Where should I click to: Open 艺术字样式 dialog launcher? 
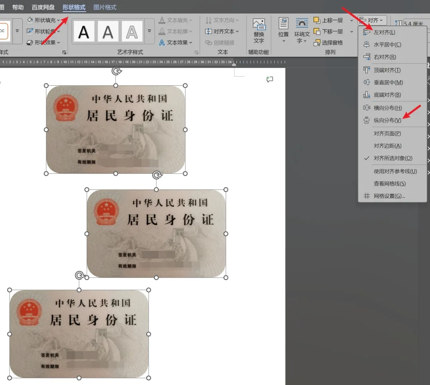[x=197, y=52]
